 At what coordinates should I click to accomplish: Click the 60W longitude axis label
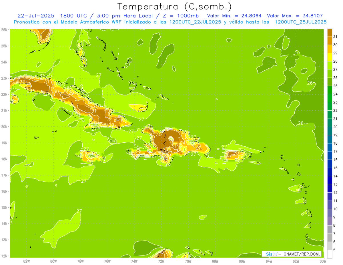pos(323,261)
